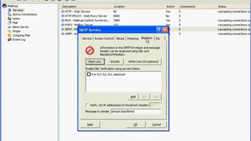Switch to the Service tab
The image size is (251, 141).
tap(87, 38)
